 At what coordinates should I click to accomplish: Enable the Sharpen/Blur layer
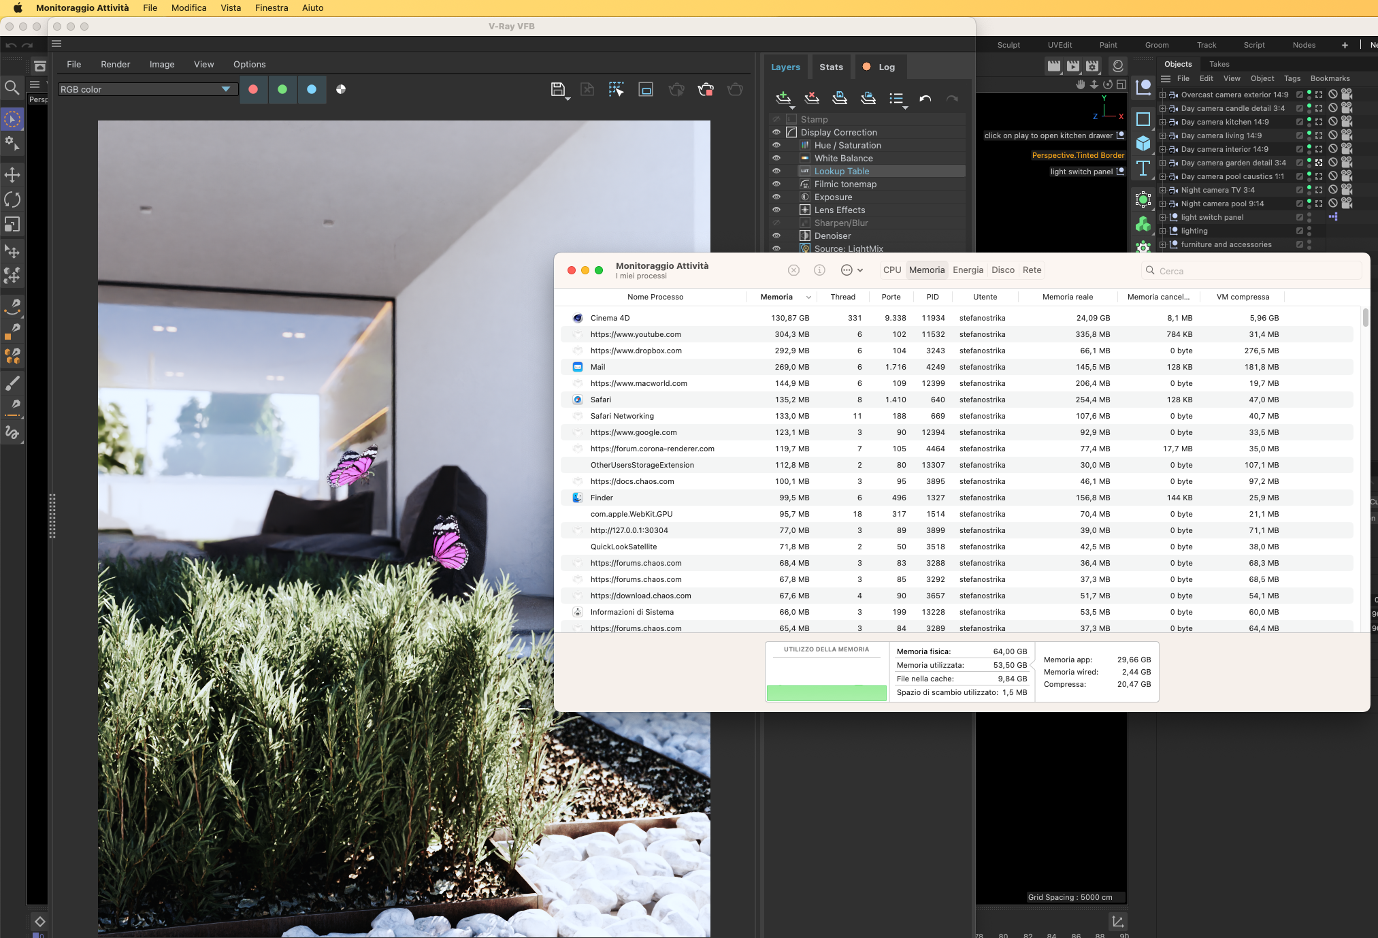tap(776, 223)
